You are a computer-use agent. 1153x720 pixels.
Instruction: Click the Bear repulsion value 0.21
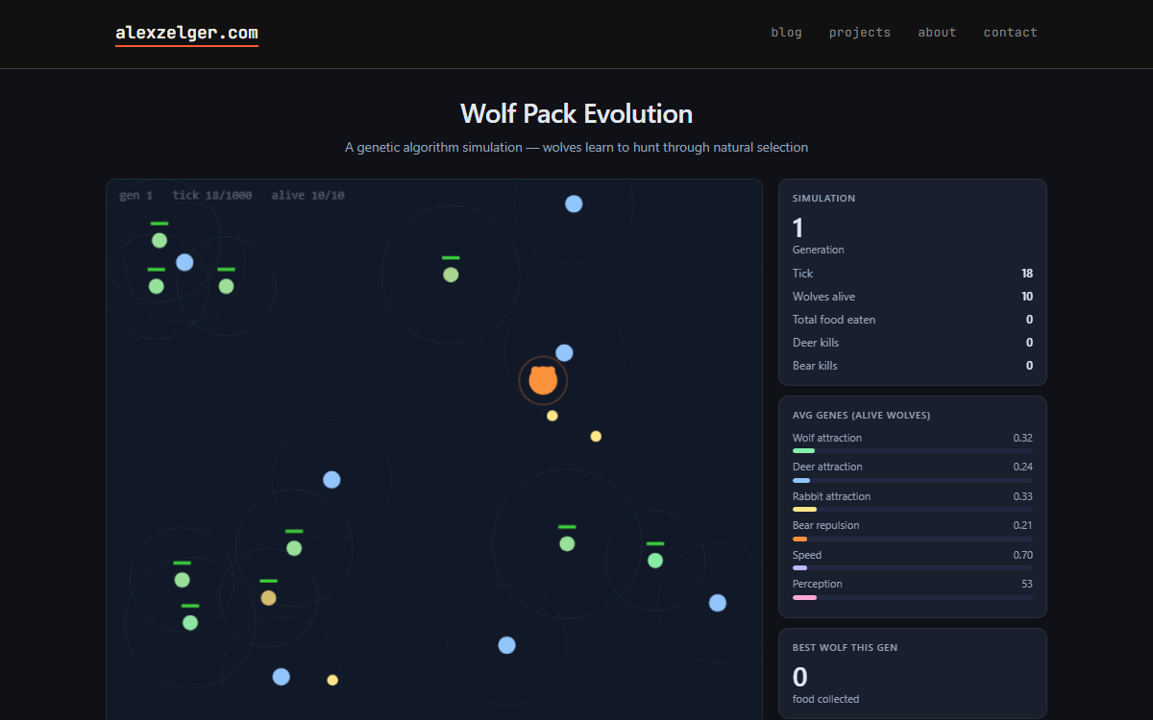1022,525
